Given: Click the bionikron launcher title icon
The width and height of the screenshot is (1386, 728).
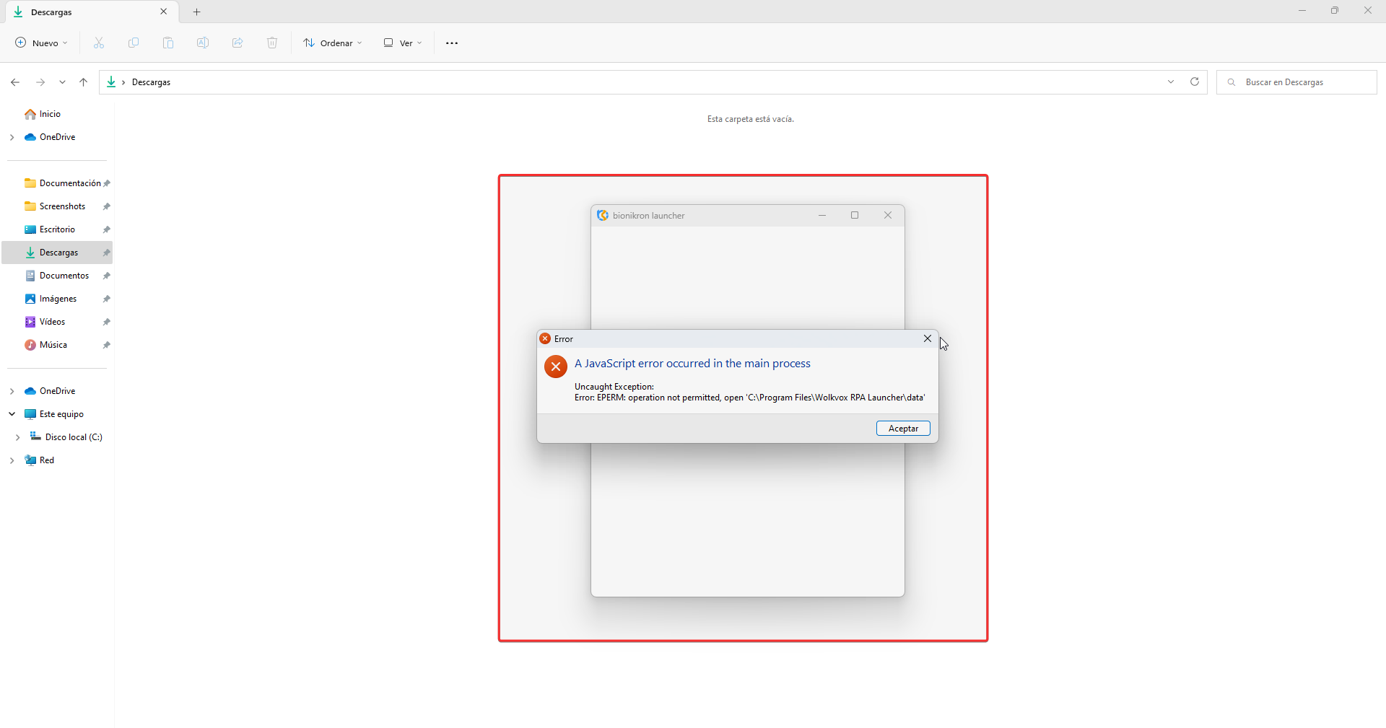Looking at the screenshot, I should click(603, 216).
